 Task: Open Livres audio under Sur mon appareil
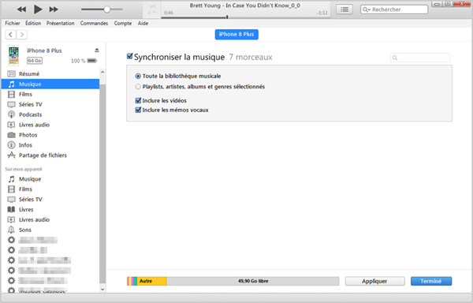pyautogui.click(x=50, y=219)
